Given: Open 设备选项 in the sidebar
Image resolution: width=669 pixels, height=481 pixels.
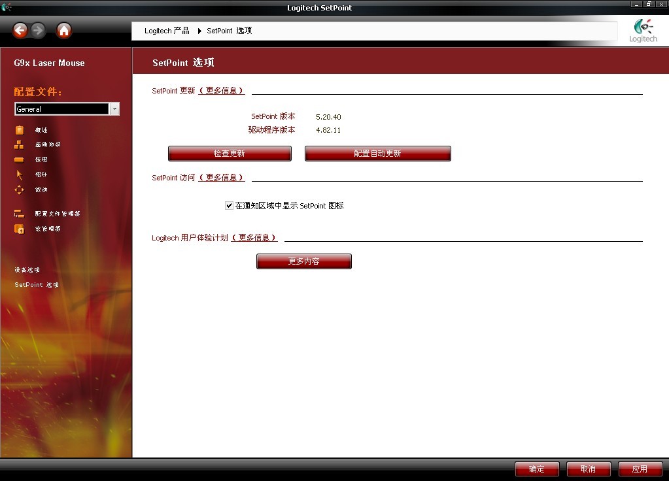Looking at the screenshot, I should pos(27,270).
